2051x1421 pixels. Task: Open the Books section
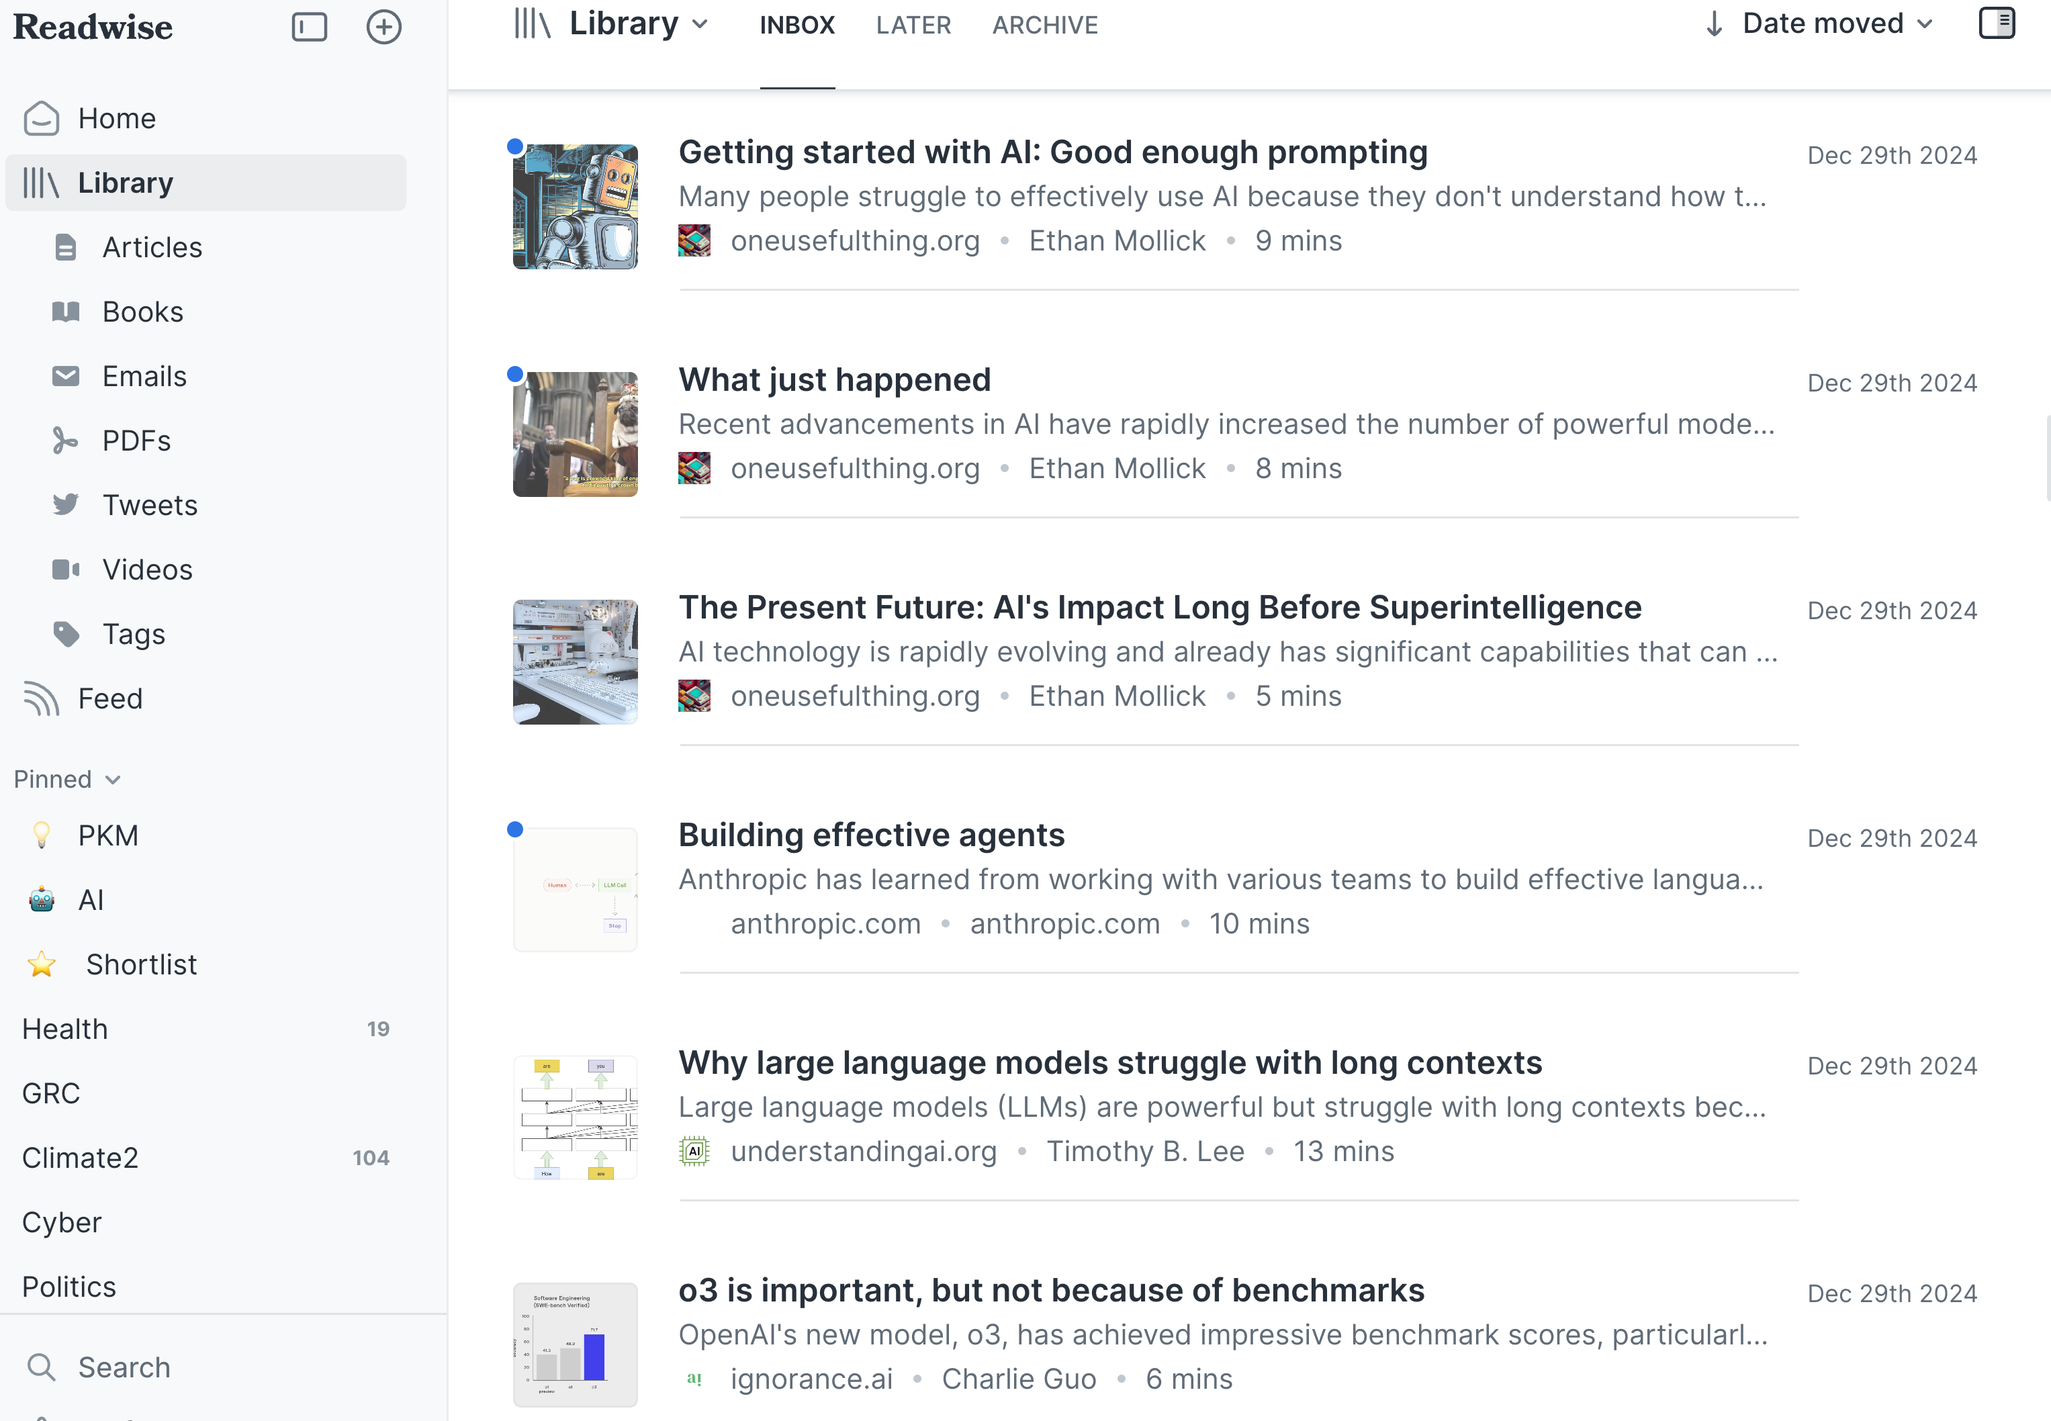click(x=142, y=311)
